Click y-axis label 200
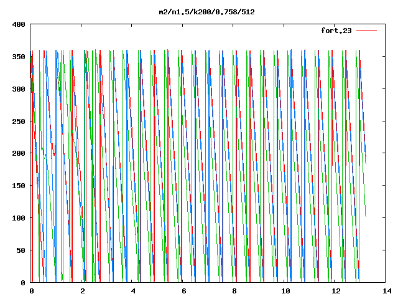The height and width of the screenshot is (299, 398). pos(19,153)
